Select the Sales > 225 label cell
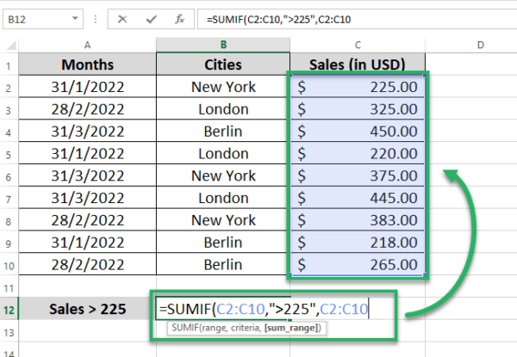 (87, 309)
